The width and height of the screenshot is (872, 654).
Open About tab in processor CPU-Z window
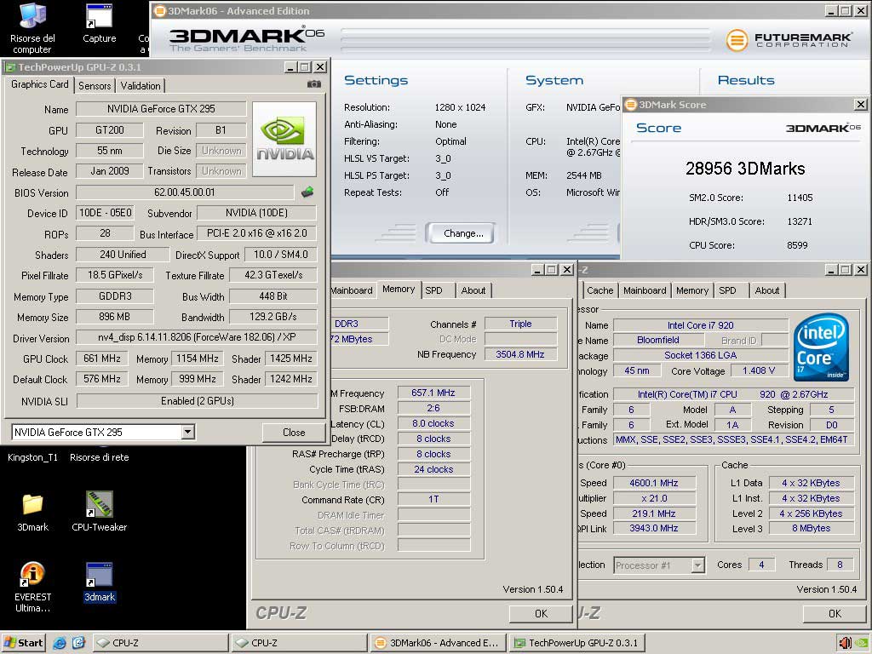767,290
